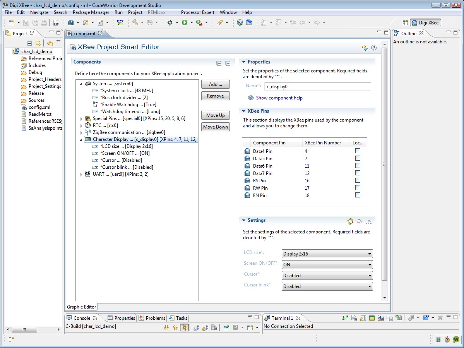Click the External Tools run toolbar icon
This screenshot has height=348, width=464.
[199, 22]
